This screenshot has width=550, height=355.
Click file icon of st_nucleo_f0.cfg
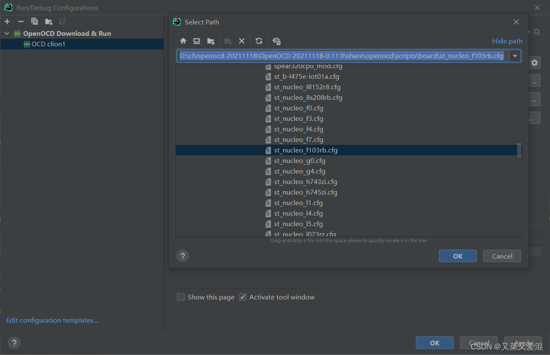point(268,108)
